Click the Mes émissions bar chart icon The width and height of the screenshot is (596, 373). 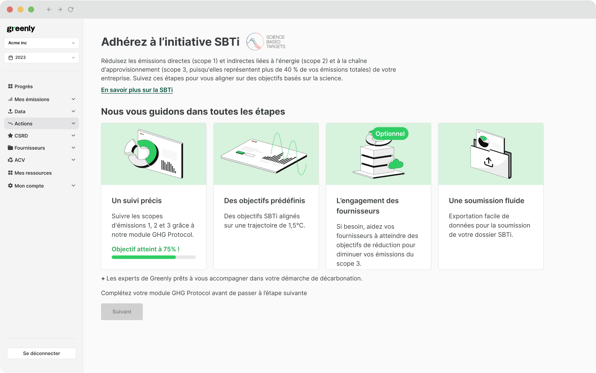coord(10,99)
